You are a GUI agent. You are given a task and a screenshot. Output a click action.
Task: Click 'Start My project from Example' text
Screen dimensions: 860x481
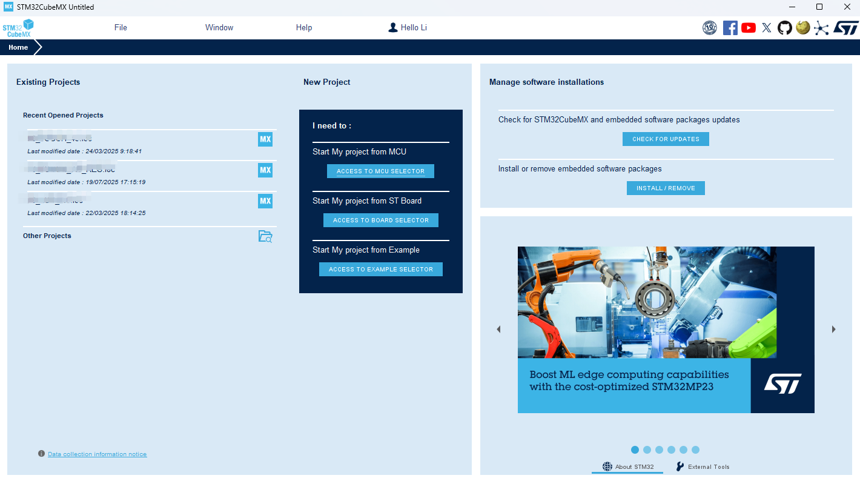[x=366, y=250]
